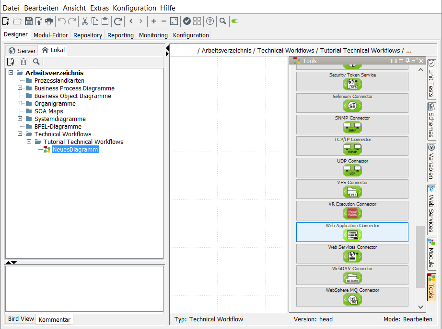Expand the Systemdiagramme tree node
442x329 pixels.
coord(20,119)
